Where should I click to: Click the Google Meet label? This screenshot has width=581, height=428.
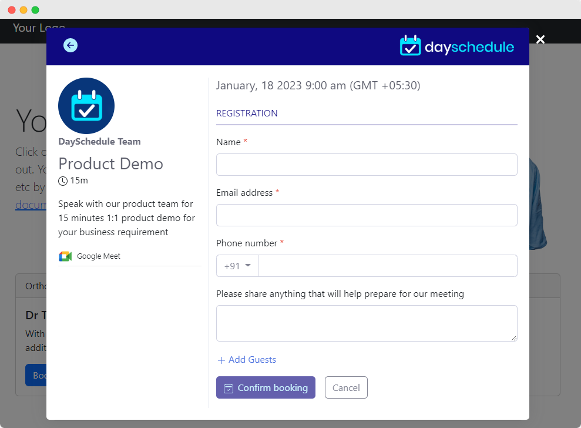coord(99,256)
